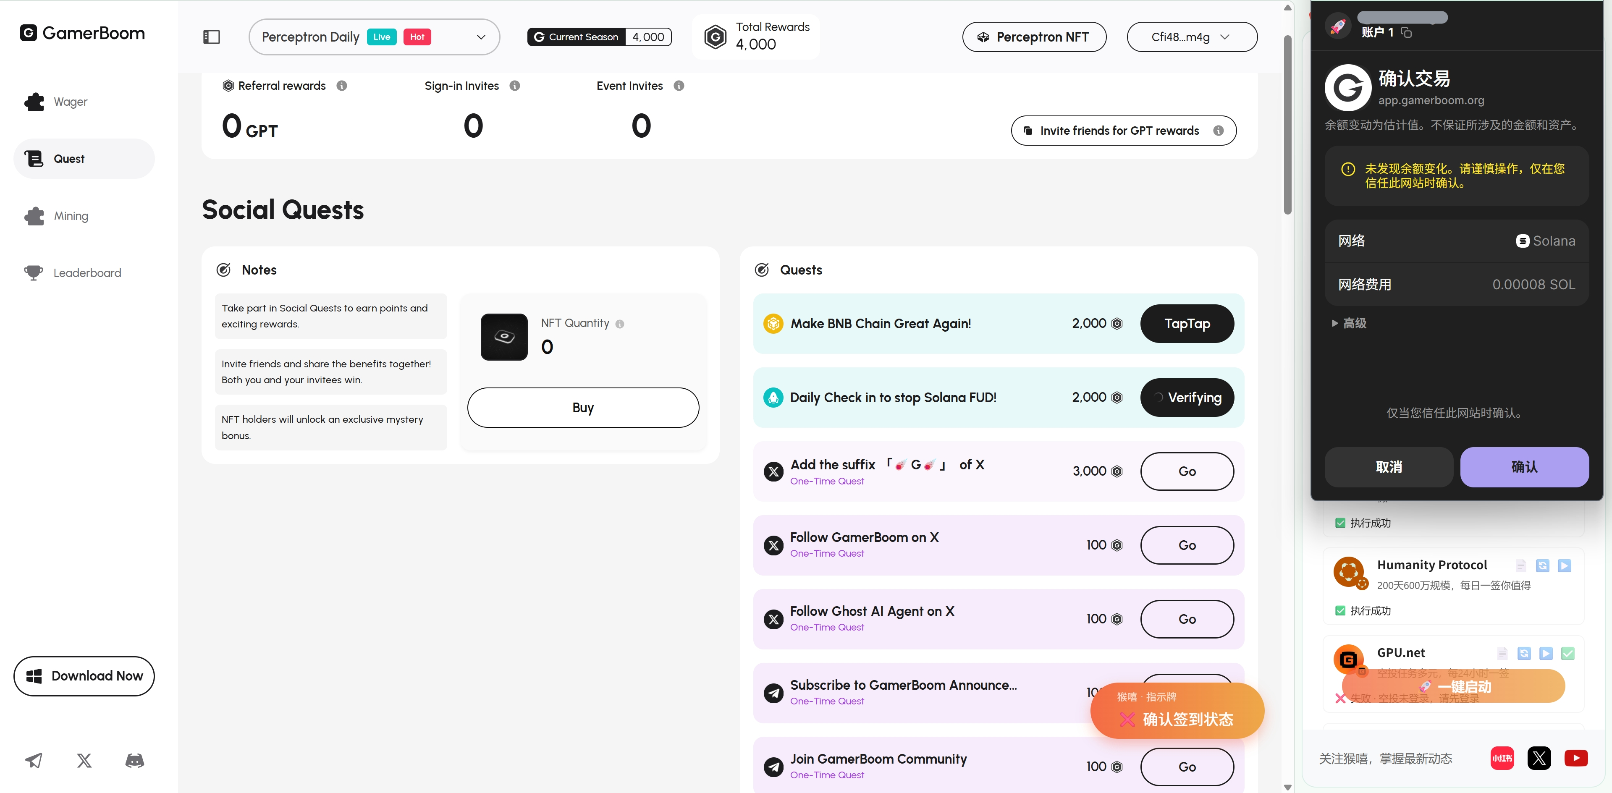1612x793 pixels.
Task: Click the 0.00008 SOL network fee
Action: tap(1533, 285)
